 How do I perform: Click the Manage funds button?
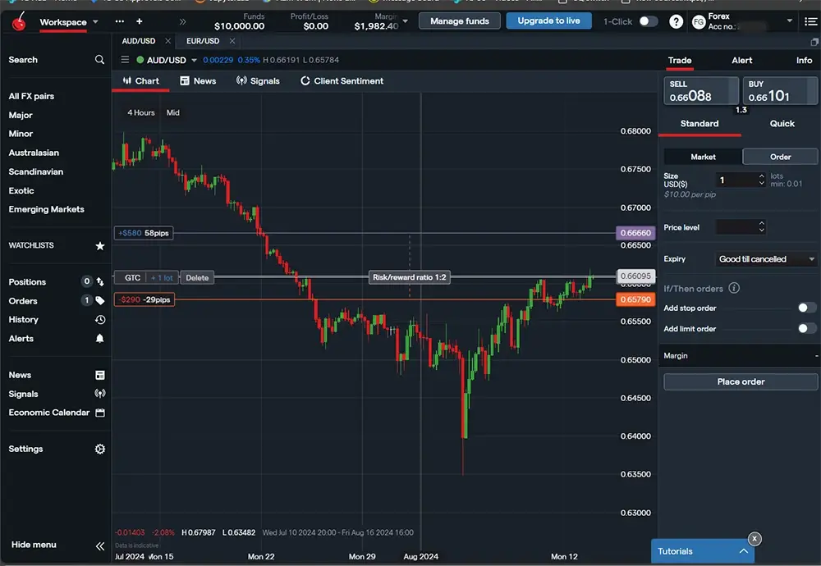(x=459, y=21)
